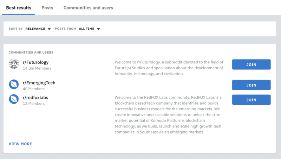Open the Communities and users tab
The width and height of the screenshot is (281, 159).
tap(88, 8)
